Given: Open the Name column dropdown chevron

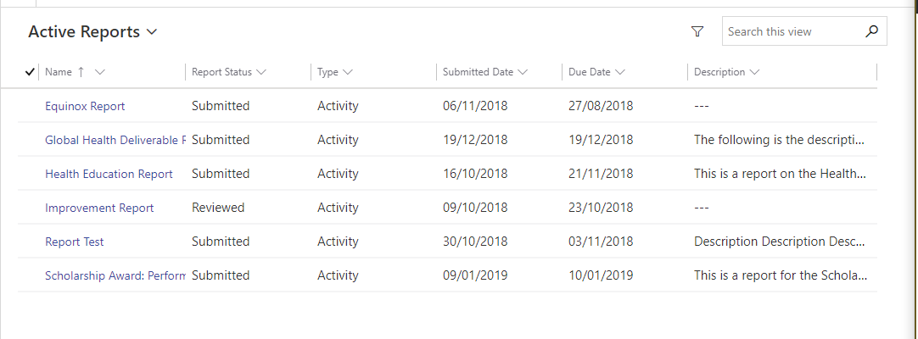Looking at the screenshot, I should pyautogui.click(x=99, y=72).
